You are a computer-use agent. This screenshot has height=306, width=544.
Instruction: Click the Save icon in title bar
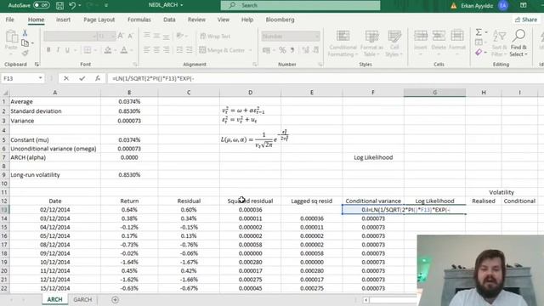(x=59, y=5)
